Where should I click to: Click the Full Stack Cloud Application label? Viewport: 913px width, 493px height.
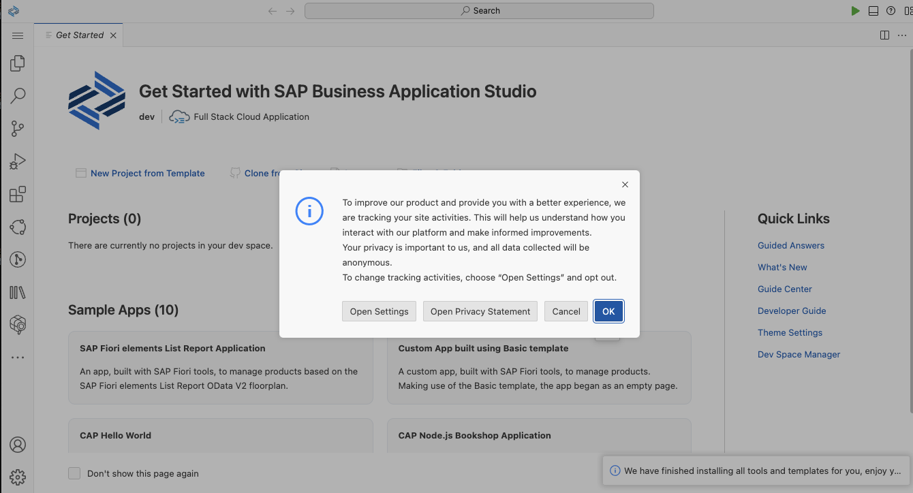[251, 116]
